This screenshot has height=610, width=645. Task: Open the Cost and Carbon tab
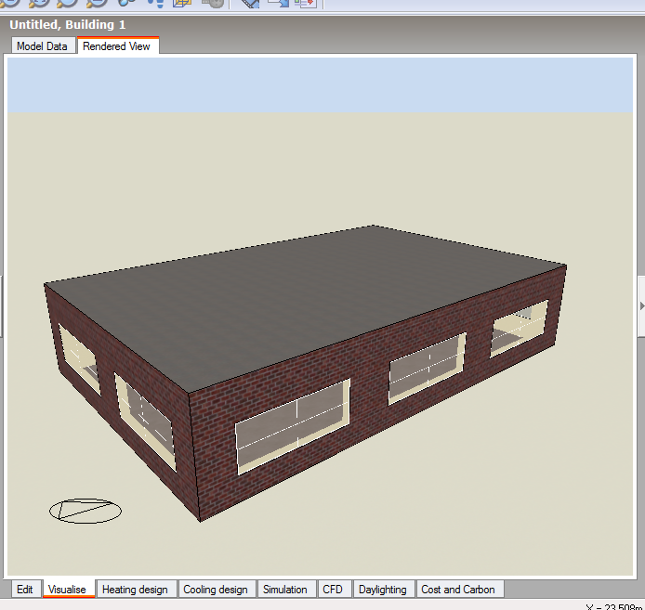tap(458, 589)
